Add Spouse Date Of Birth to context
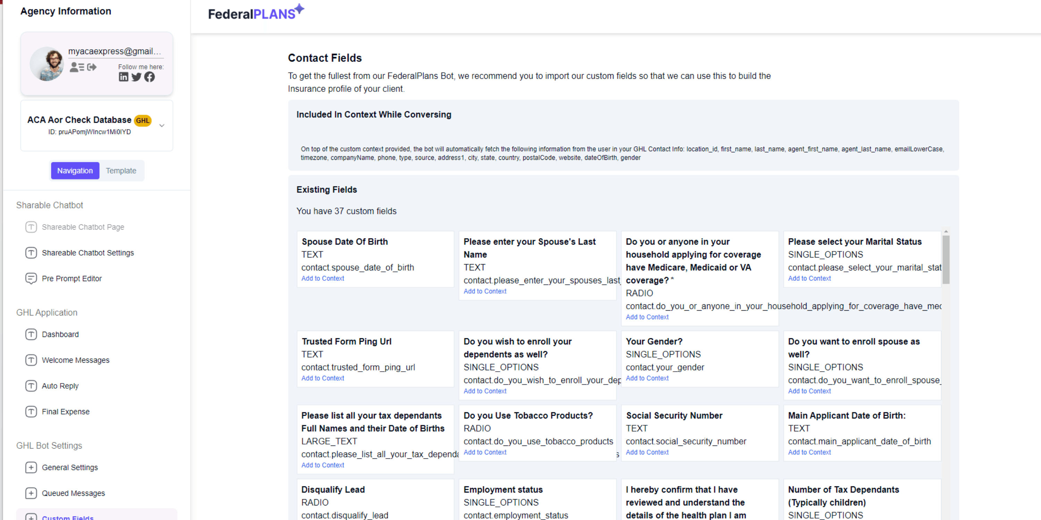The image size is (1041, 520). click(322, 279)
